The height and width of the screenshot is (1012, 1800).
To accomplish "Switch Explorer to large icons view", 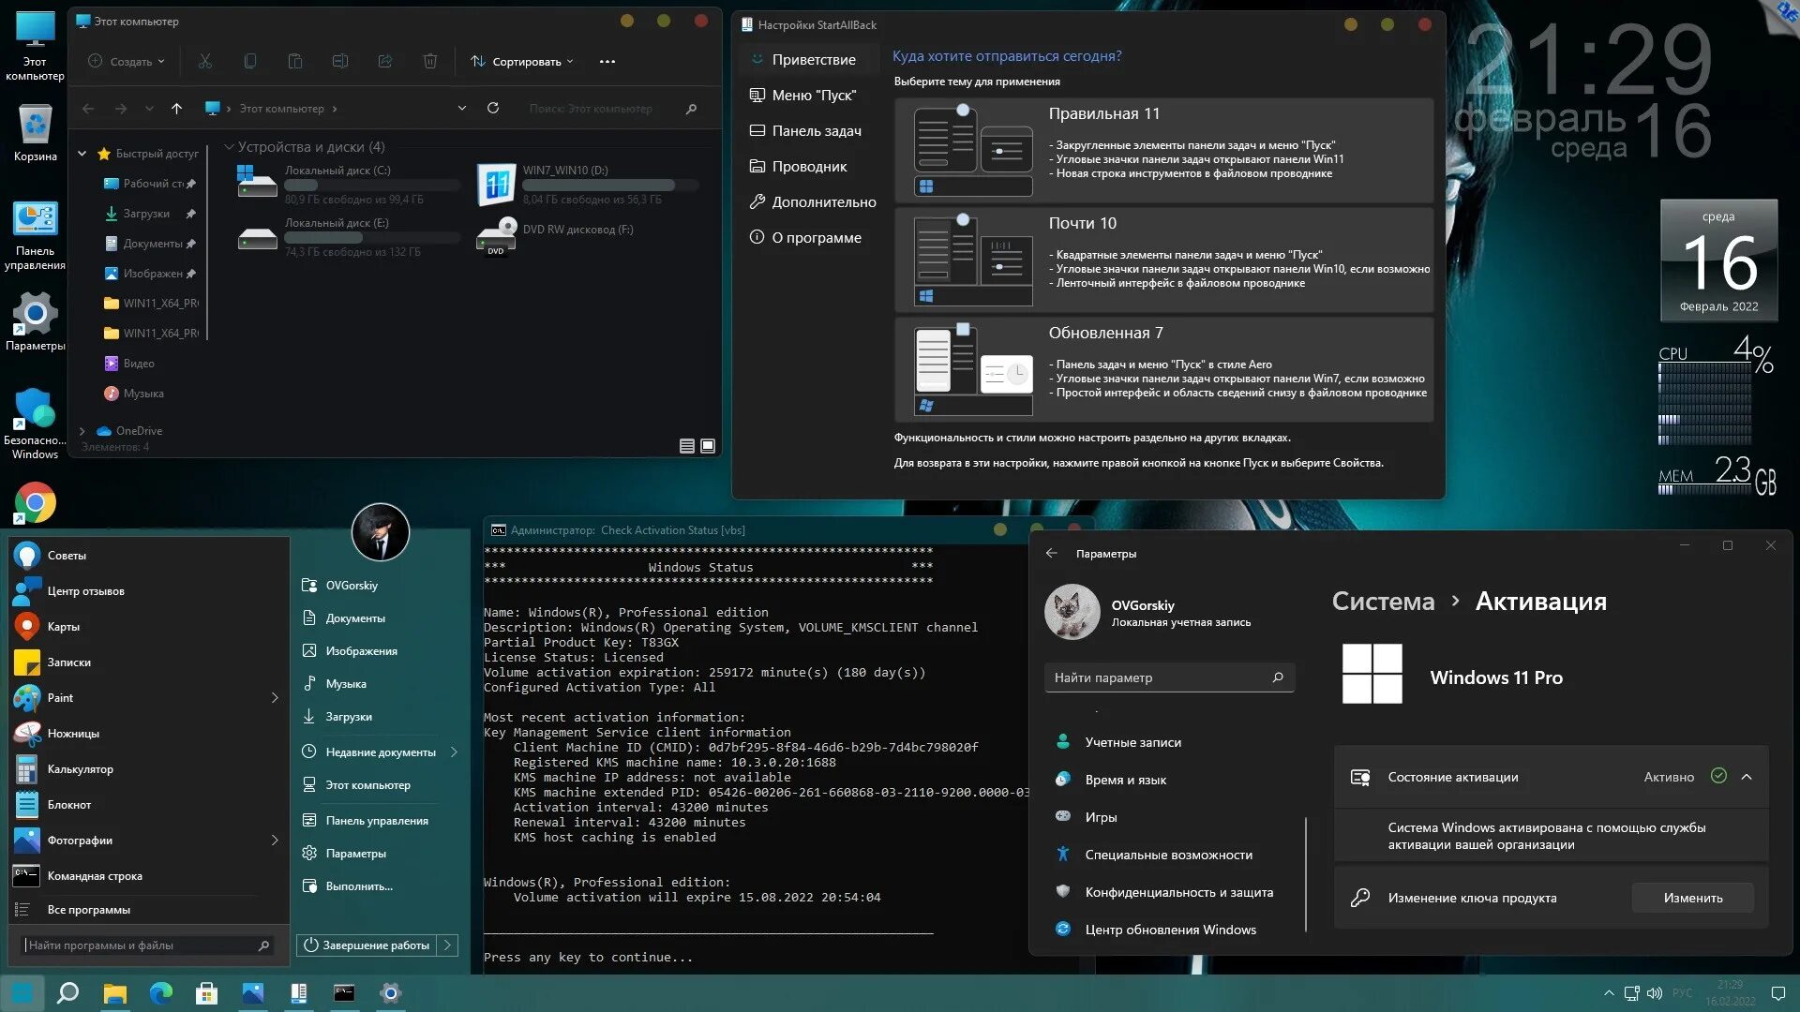I will coord(708,446).
